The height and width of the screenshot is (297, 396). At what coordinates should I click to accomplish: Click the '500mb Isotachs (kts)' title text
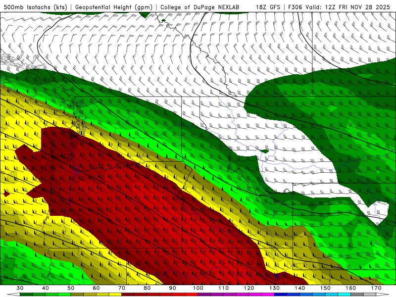(35, 7)
